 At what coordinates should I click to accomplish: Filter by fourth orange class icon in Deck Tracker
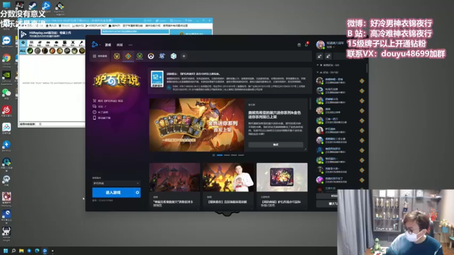52,51
